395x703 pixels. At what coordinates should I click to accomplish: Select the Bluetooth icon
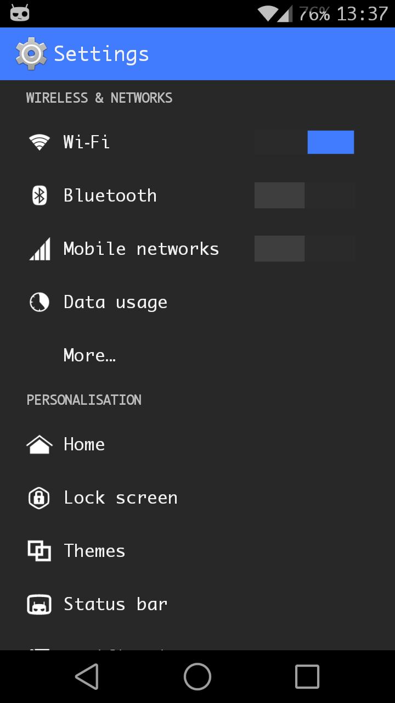(x=39, y=195)
